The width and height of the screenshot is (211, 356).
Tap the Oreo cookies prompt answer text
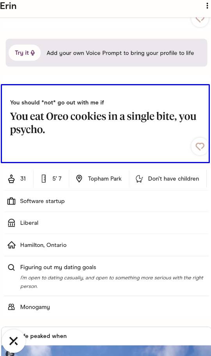coord(103,123)
